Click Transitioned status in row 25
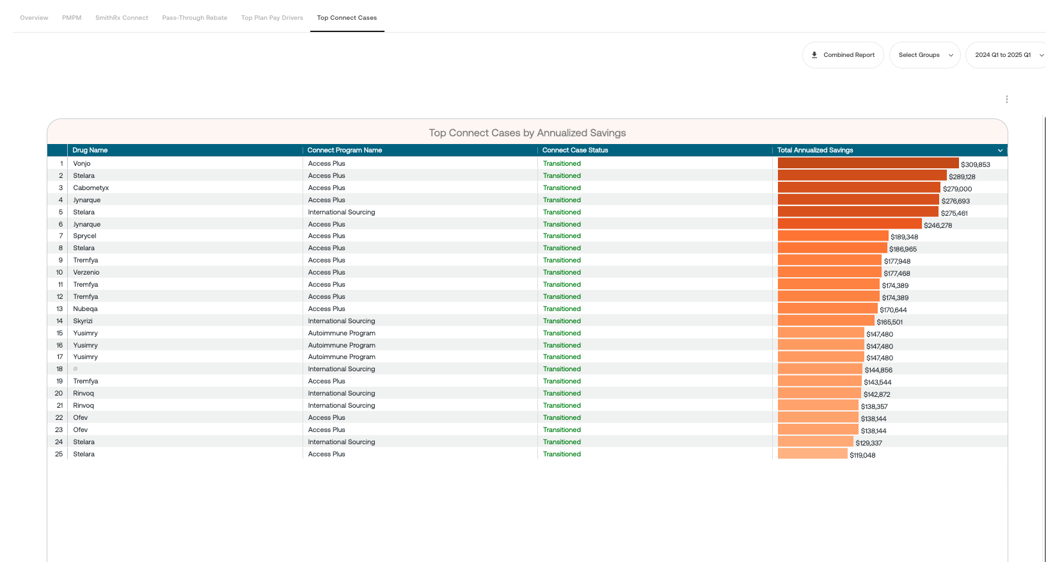 click(x=562, y=454)
